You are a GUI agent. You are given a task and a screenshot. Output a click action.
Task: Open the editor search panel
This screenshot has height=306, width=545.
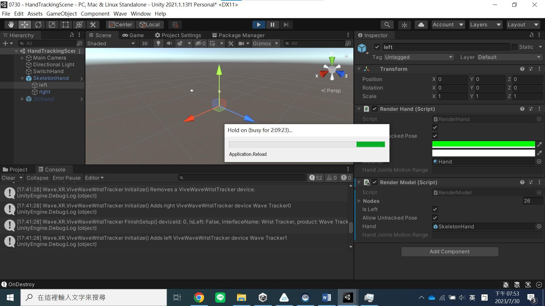387,25
